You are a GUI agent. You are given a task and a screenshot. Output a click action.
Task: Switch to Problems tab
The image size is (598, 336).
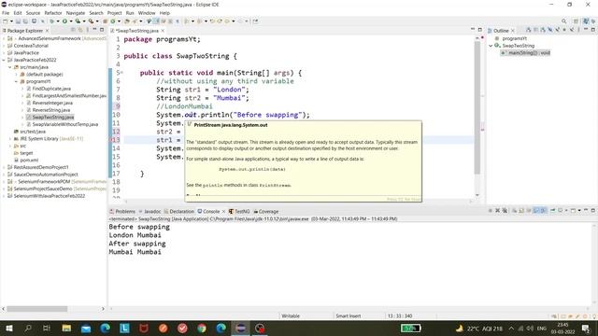(x=122, y=212)
